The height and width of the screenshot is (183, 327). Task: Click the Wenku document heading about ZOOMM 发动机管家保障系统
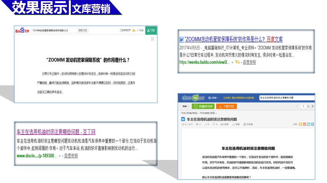point(88,60)
